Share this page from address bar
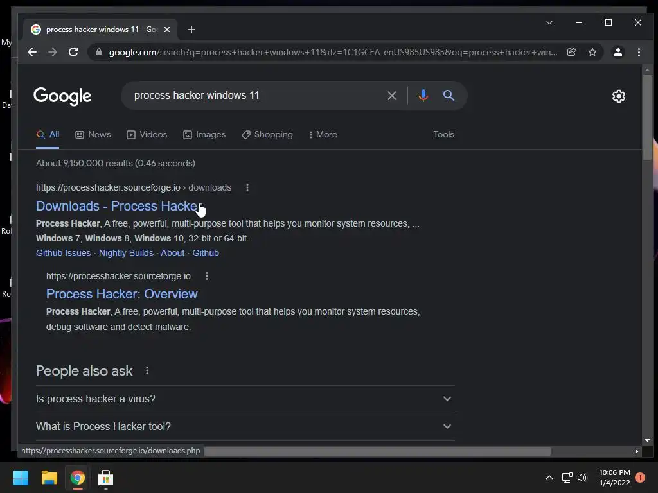The width and height of the screenshot is (658, 493). coord(571,52)
